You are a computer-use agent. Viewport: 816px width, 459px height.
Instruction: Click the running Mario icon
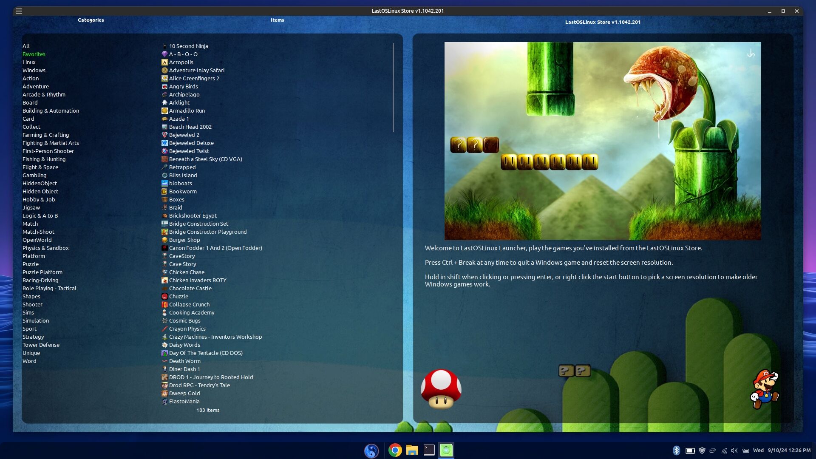(765, 389)
